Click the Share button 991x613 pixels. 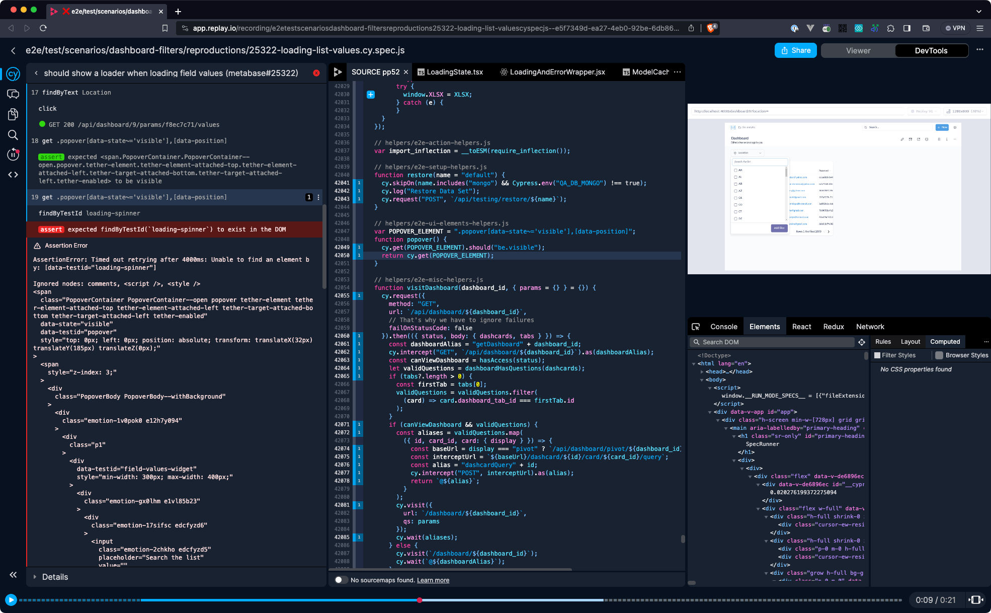tap(795, 50)
